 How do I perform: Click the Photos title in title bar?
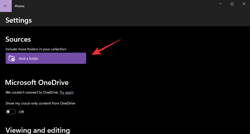(x=20, y=6)
